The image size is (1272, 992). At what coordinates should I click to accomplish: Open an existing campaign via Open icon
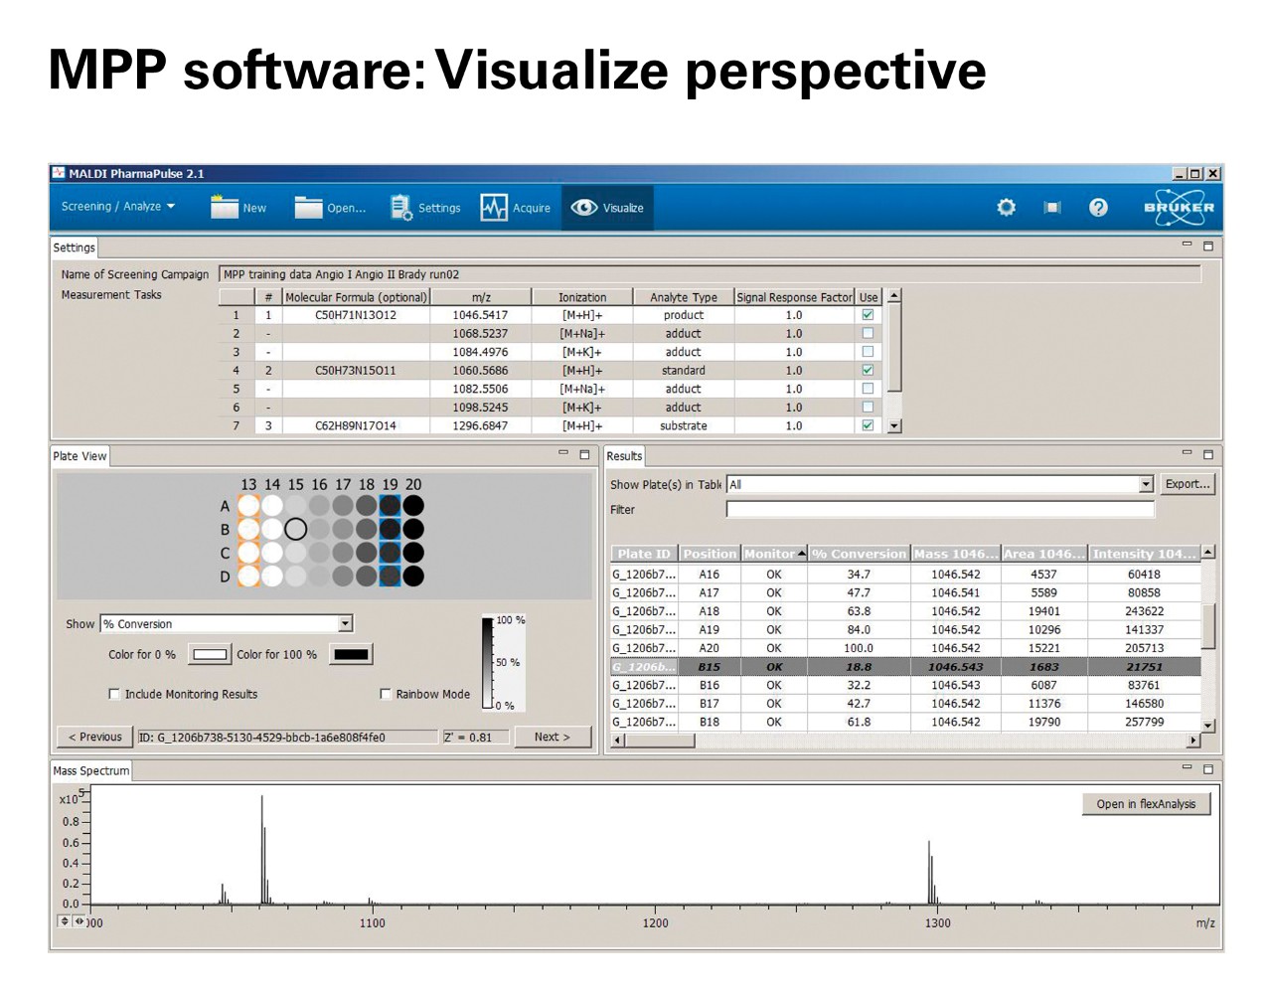click(308, 207)
